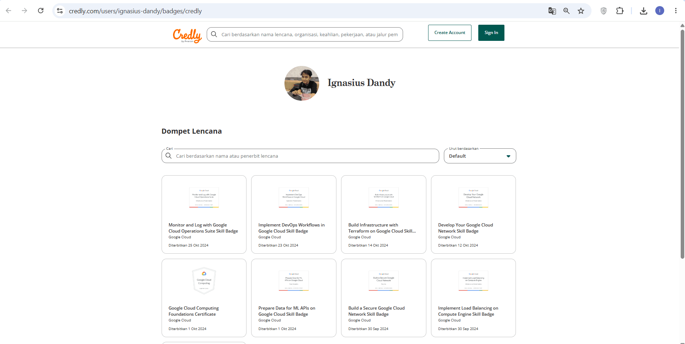View site information icon in address bar
The height and width of the screenshot is (344, 685).
[60, 11]
